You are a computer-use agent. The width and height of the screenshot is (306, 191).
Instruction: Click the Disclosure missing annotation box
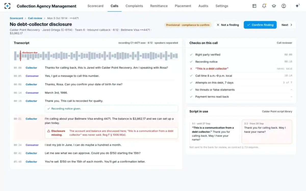111,133
